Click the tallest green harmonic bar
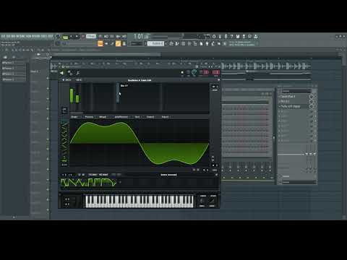This screenshot has width=347, height=260. tap(72, 95)
